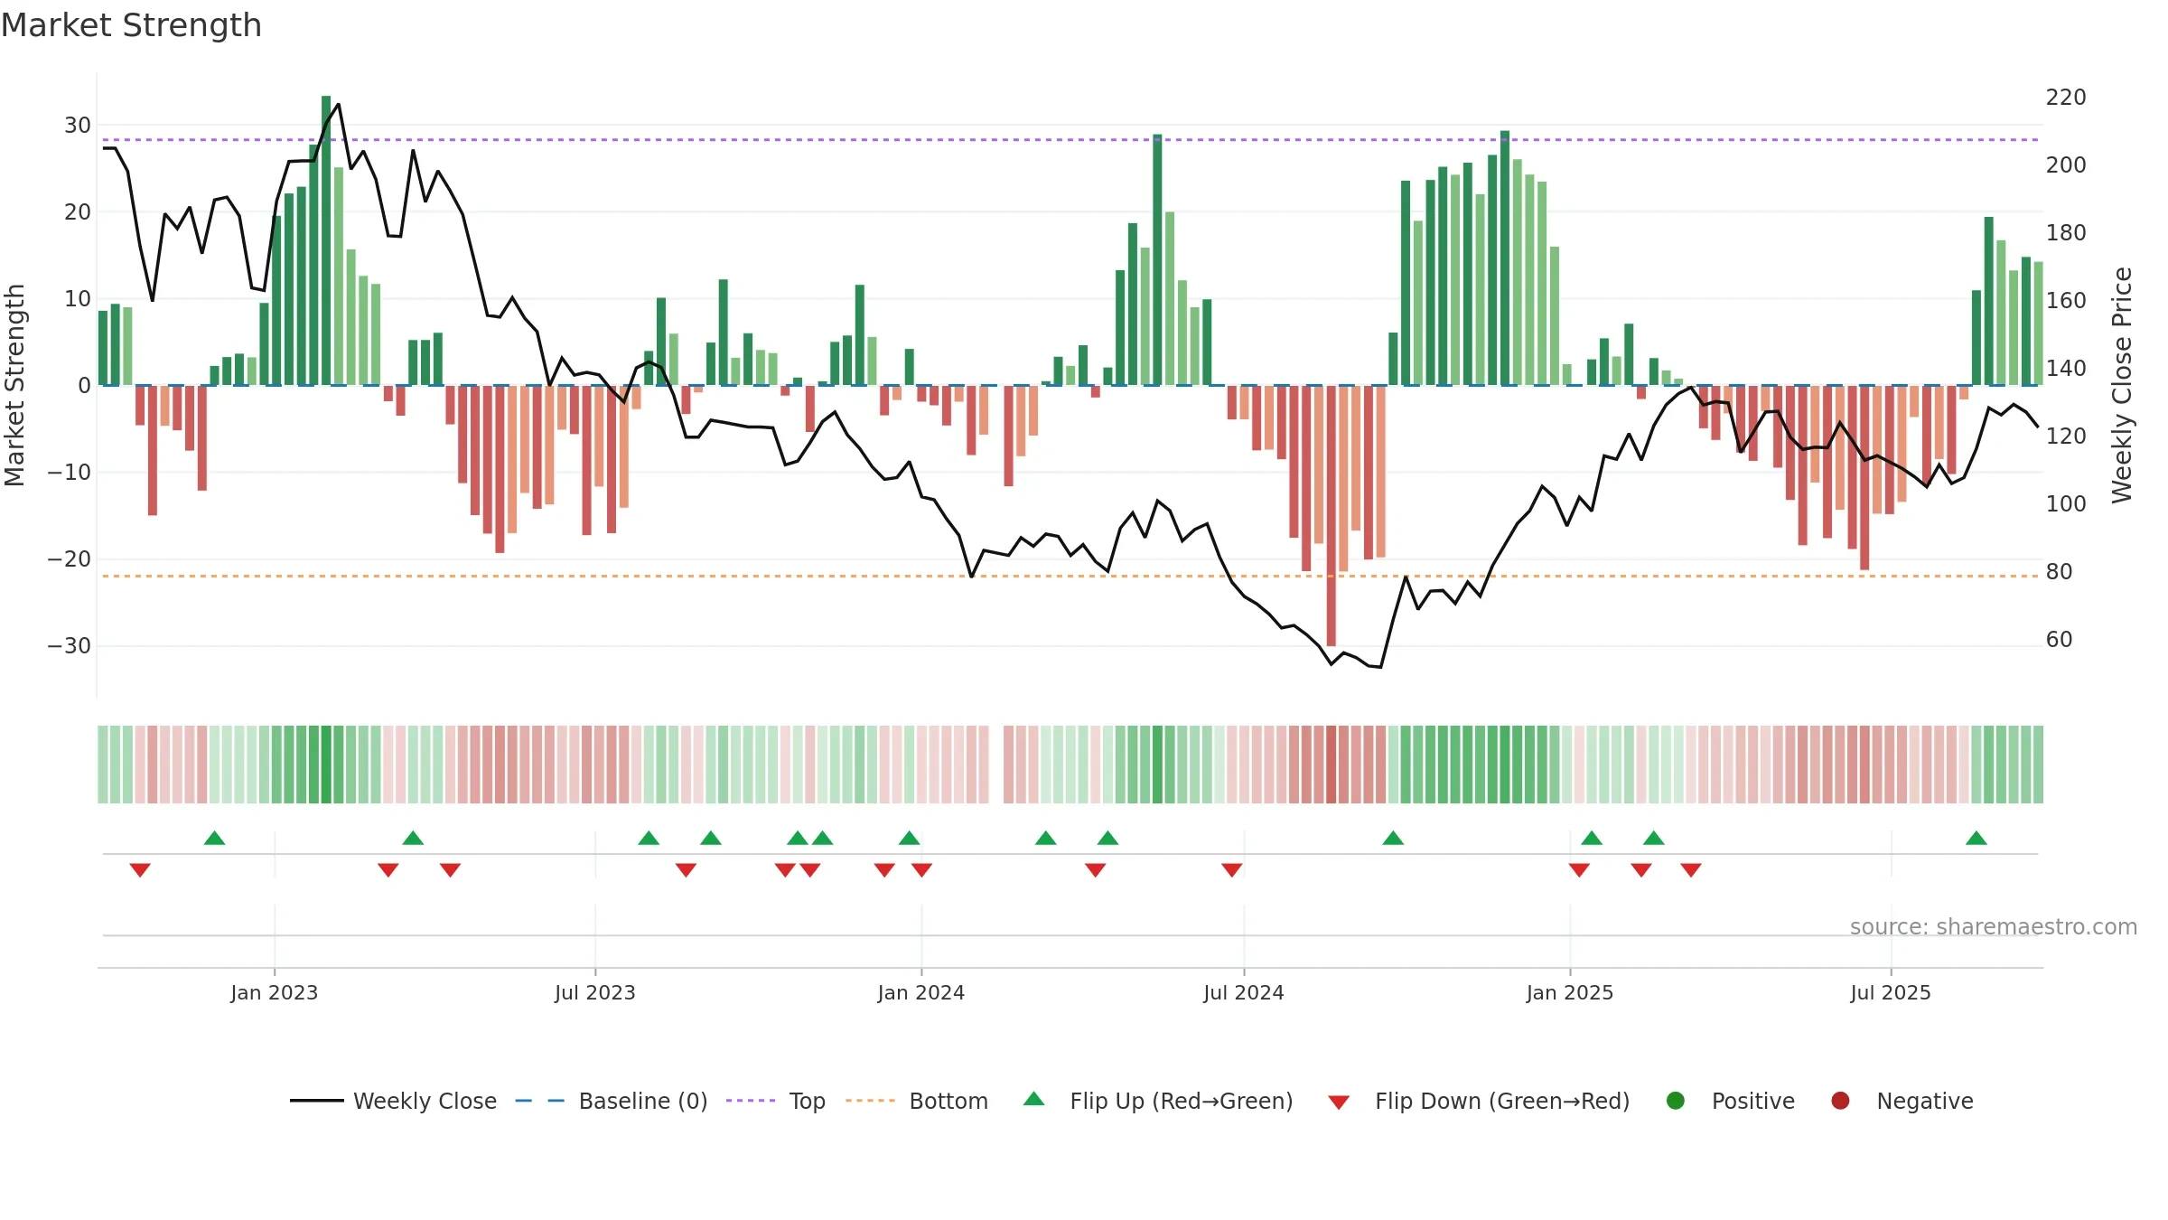Toggle Flip Down (Green→Red) legend entry
Image resolution: width=2168 pixels, height=1220 pixels.
coord(1479,1101)
